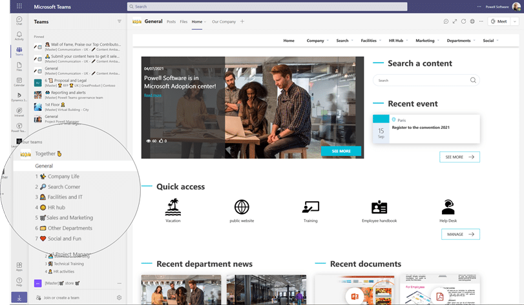Open the Apps store icon

coord(19,266)
